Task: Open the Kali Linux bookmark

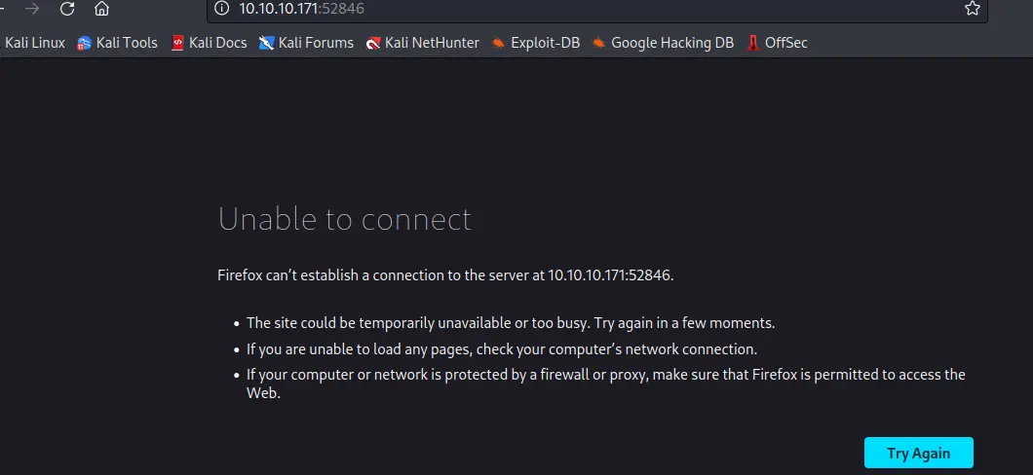Action: (34, 43)
